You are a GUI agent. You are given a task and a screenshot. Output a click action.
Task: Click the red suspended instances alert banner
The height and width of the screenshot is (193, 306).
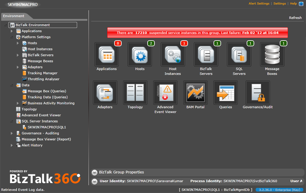click(197, 33)
